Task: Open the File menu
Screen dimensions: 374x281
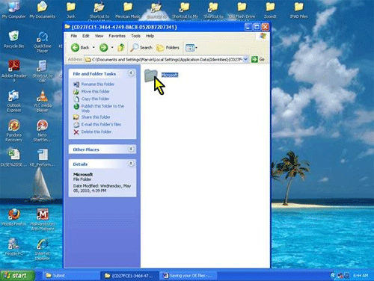Action: (x=74, y=36)
